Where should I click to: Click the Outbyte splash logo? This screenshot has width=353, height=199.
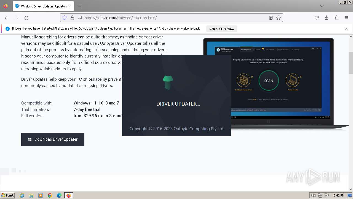pyautogui.click(x=168, y=82)
